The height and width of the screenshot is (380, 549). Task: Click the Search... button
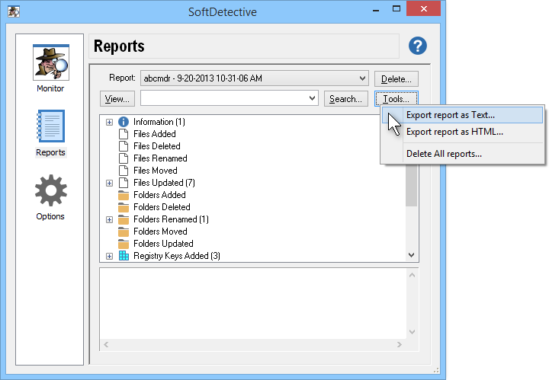coord(345,99)
